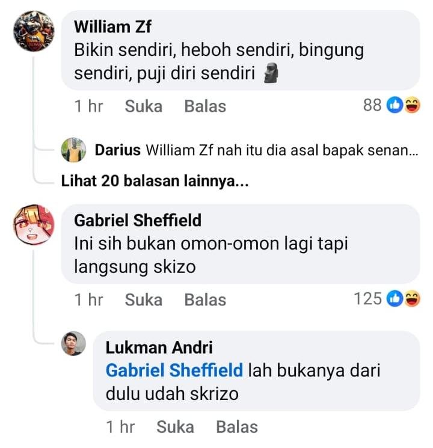Screen dimensions: 433x448
Task: Open Lukman Andri's profile photo
Action: (x=73, y=343)
